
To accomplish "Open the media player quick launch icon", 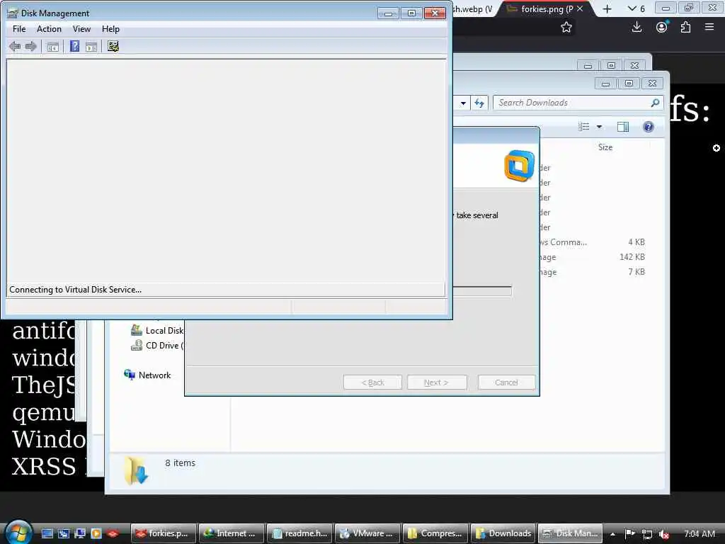I will [x=96, y=533].
